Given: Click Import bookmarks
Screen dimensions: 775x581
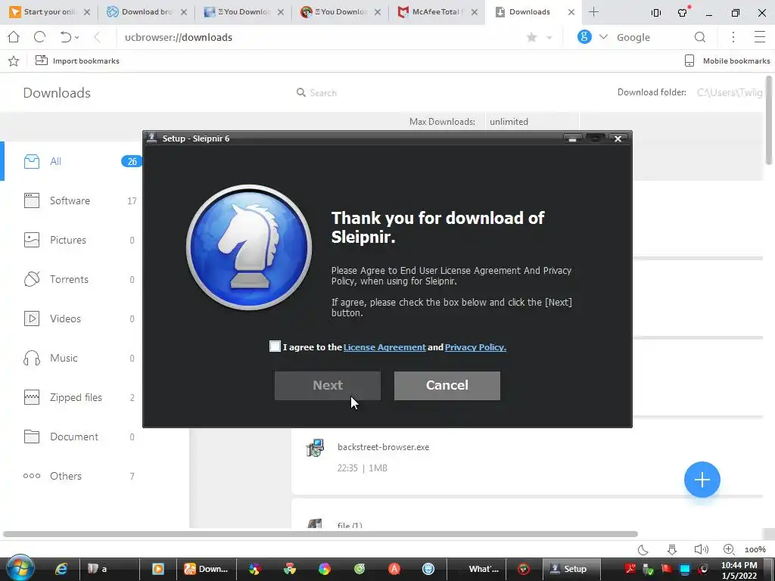Looking at the screenshot, I should coord(78,61).
